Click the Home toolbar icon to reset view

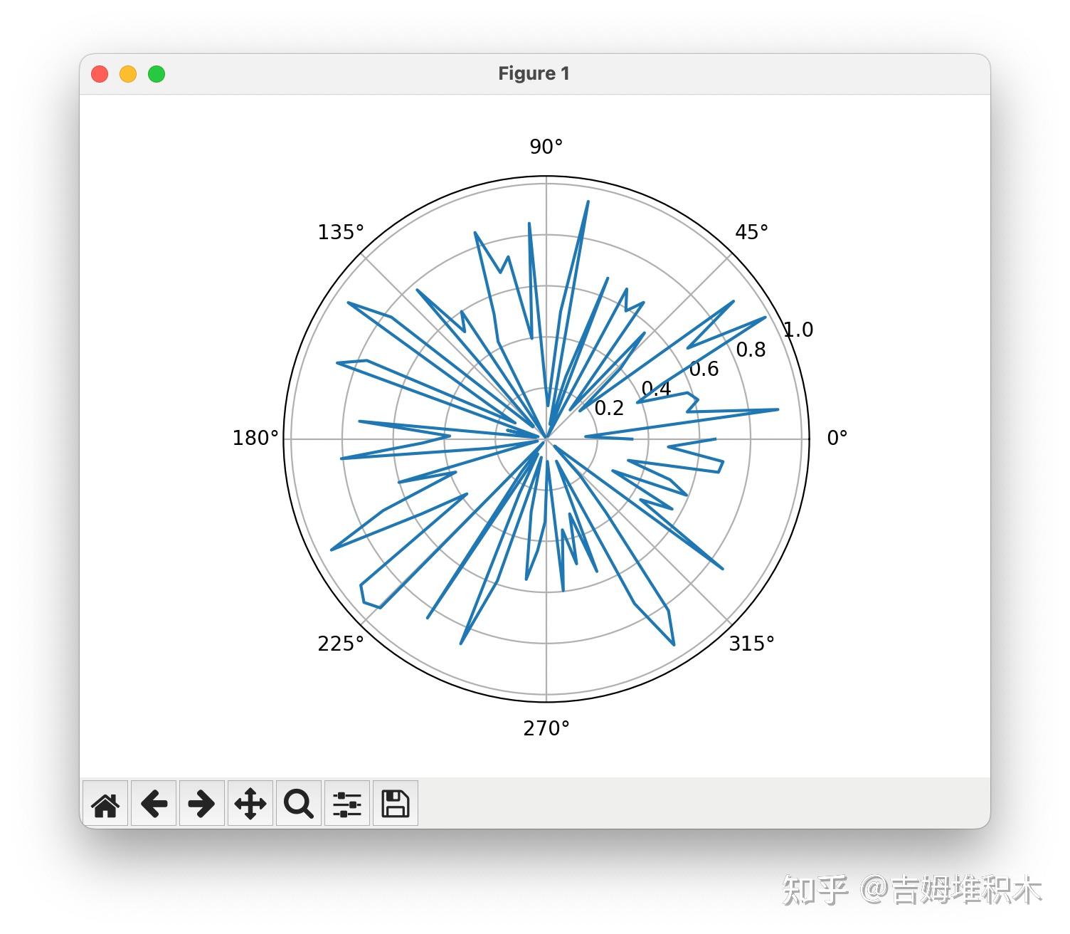coord(105,804)
